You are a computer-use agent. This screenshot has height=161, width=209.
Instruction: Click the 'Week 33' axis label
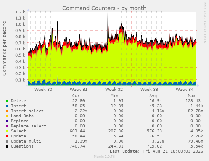coord(149,90)
